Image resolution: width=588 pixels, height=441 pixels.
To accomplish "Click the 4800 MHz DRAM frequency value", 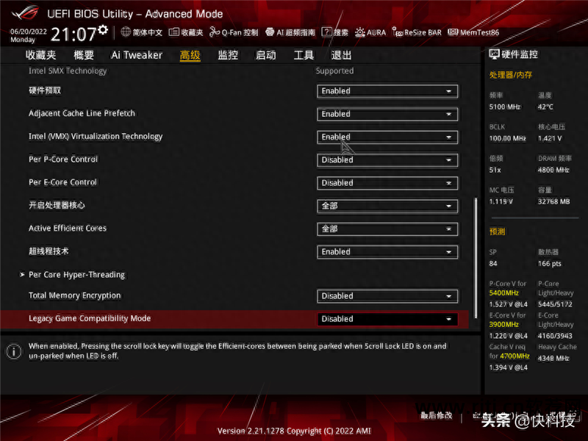I will [x=553, y=171].
